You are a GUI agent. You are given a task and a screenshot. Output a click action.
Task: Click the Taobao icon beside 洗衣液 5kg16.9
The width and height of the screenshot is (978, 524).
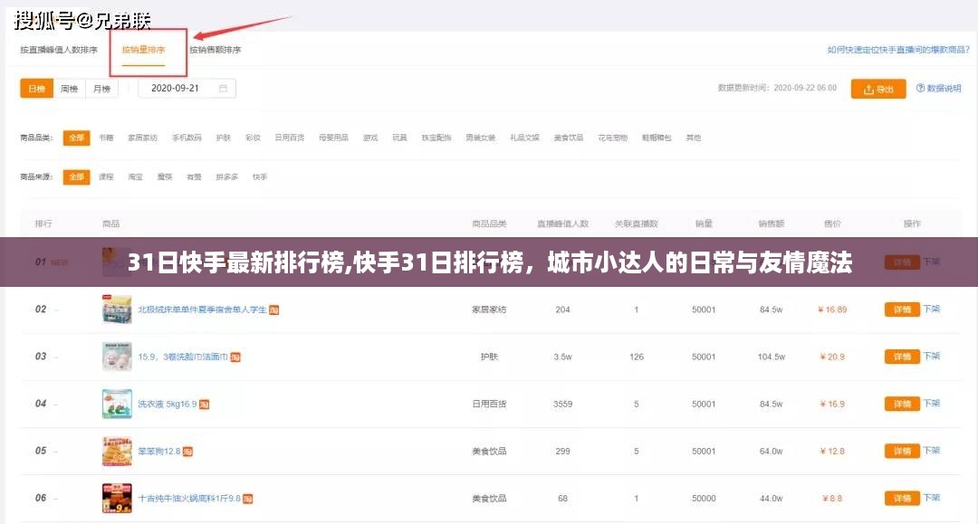pyautogui.click(x=205, y=404)
